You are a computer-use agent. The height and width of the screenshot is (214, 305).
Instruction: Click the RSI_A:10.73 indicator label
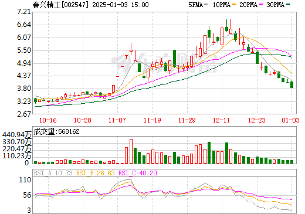pyautogui.click(x=53, y=173)
